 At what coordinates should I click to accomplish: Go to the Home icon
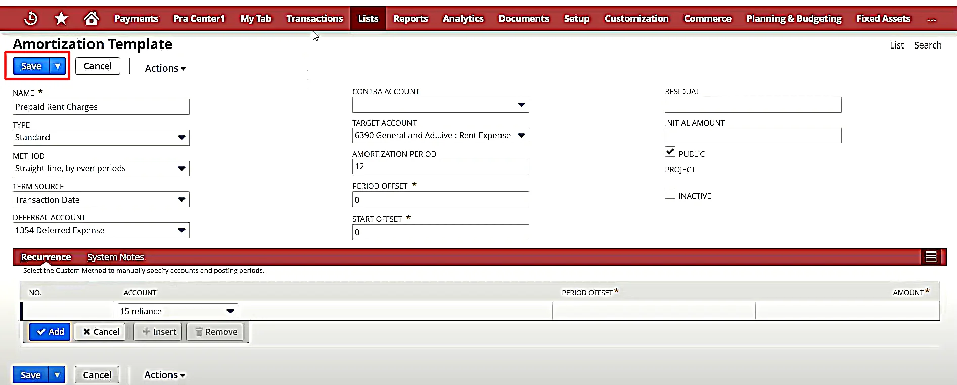click(92, 19)
